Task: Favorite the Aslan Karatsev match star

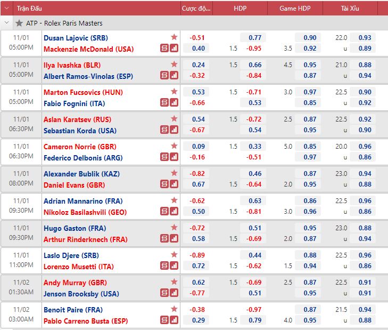Action: click(174, 119)
